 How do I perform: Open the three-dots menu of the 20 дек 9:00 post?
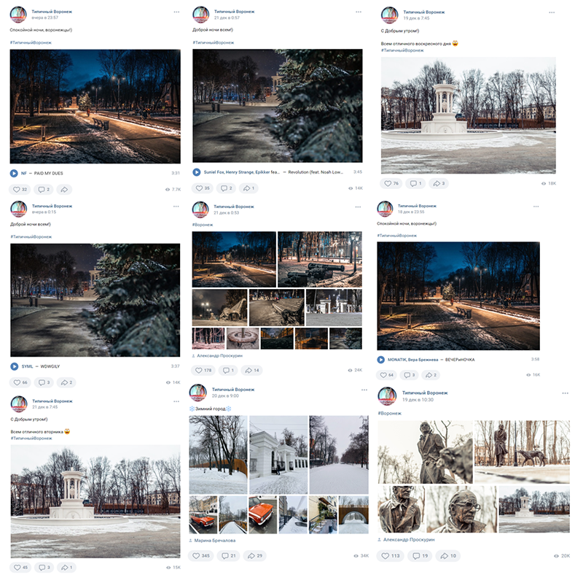364,390
